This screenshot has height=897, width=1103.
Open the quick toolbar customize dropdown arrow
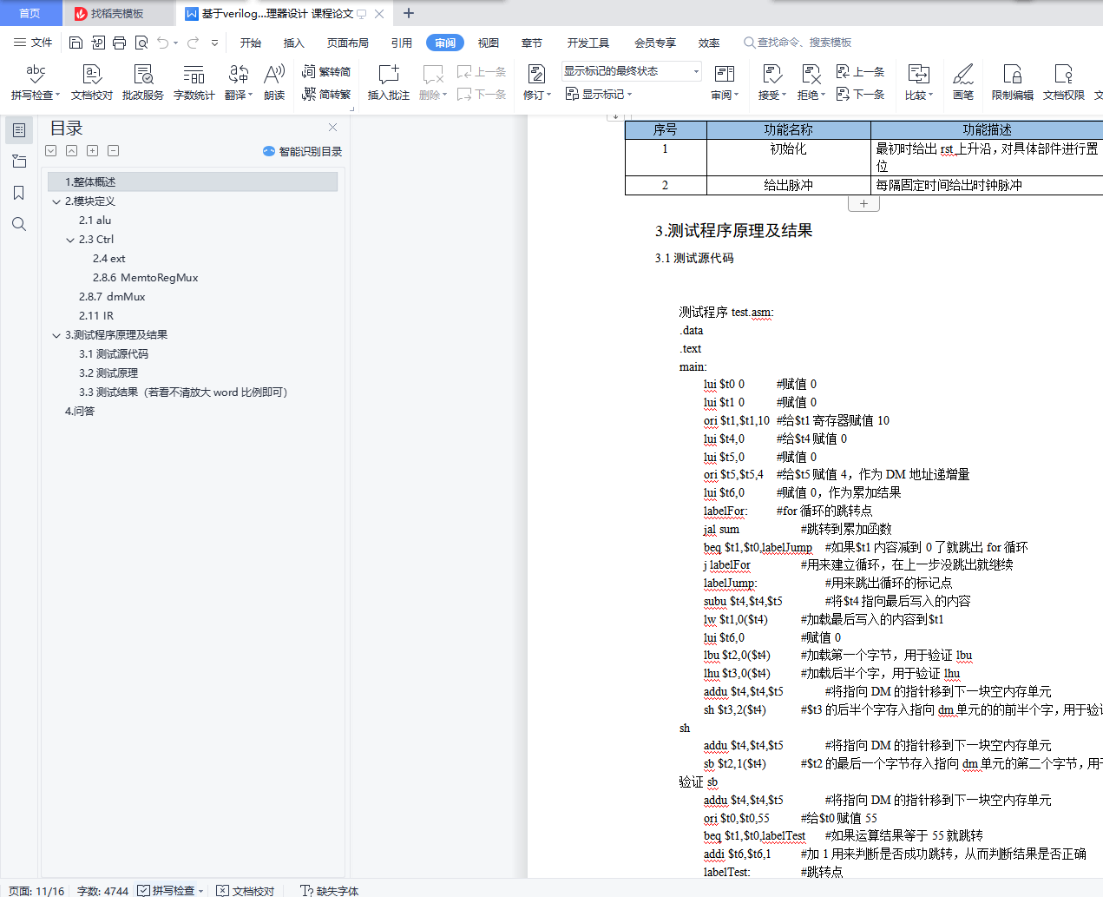(214, 43)
